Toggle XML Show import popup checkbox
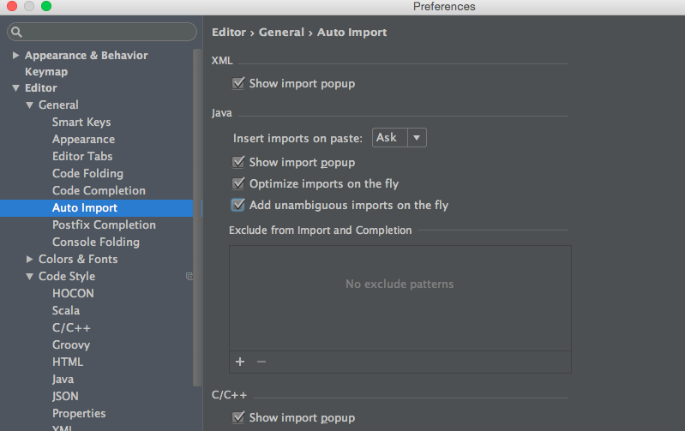 [x=238, y=84]
